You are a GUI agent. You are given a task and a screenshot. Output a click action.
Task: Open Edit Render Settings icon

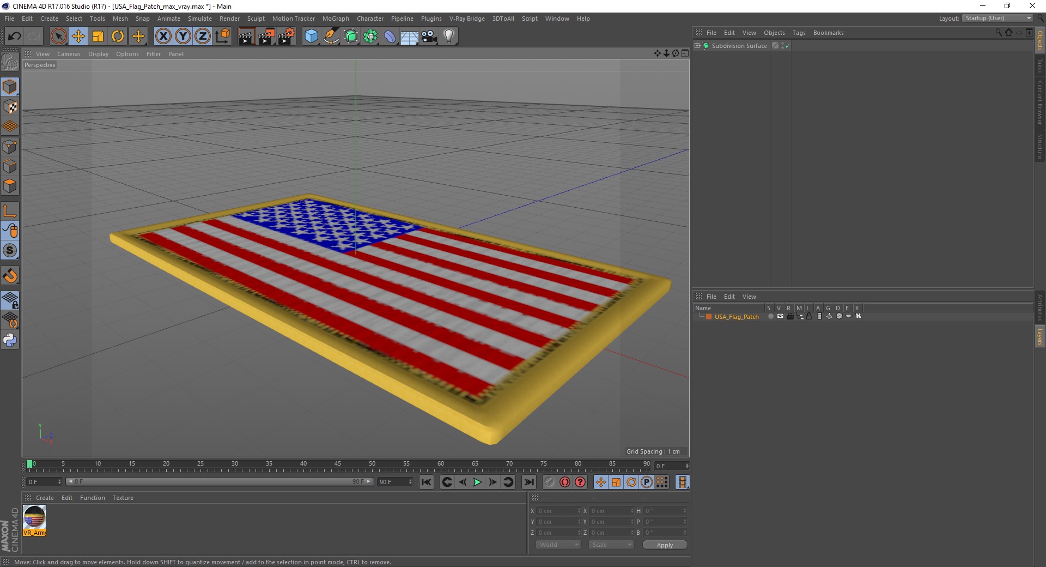click(287, 37)
